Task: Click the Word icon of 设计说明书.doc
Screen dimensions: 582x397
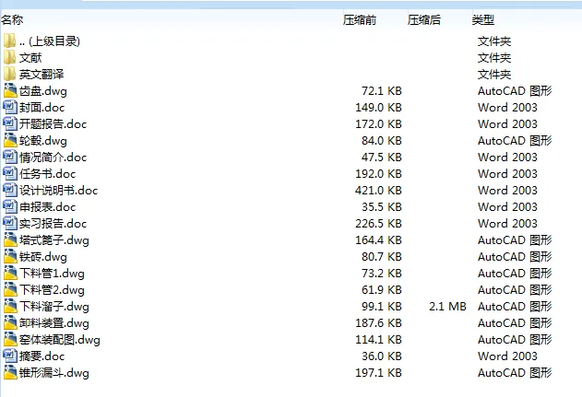Action: [x=10, y=190]
